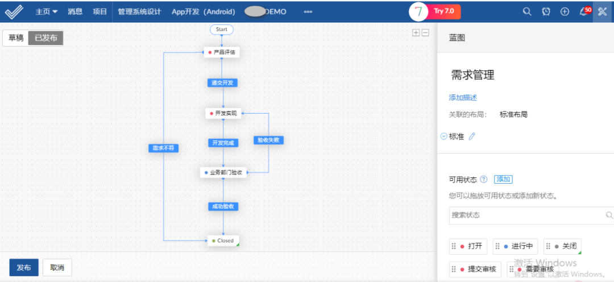Click the 递交开发 transition label
Screen dimensions: 614x282
coord(222,82)
